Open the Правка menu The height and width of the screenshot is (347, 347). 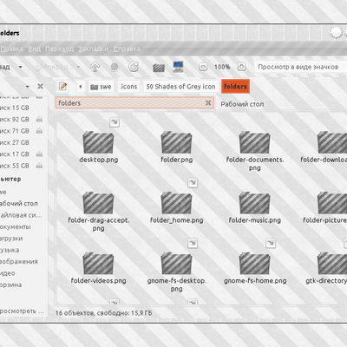[x=11, y=49]
